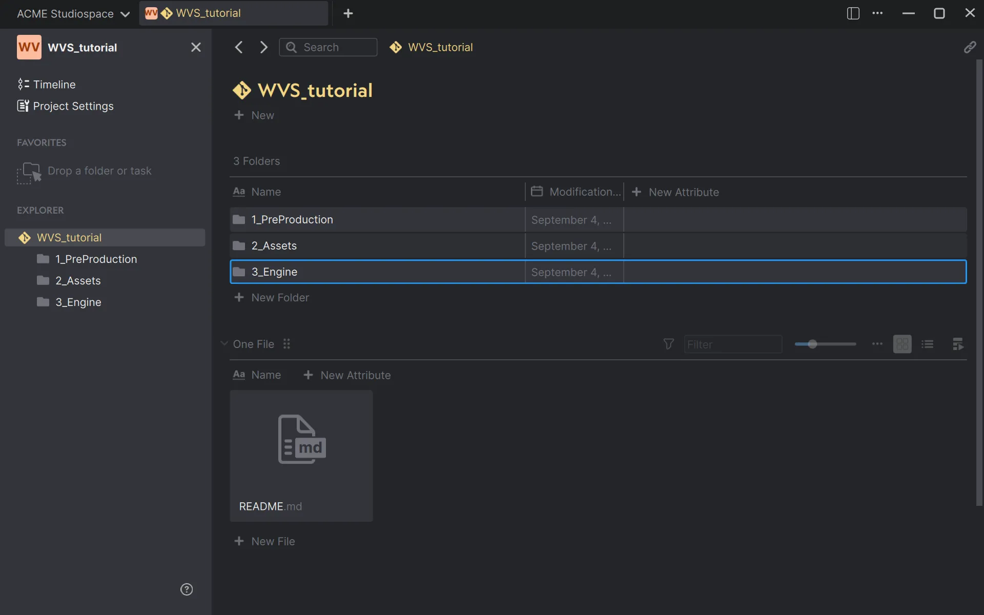Screen dimensions: 984x615
Task: Collapse the One File section chevron
Action: point(224,344)
